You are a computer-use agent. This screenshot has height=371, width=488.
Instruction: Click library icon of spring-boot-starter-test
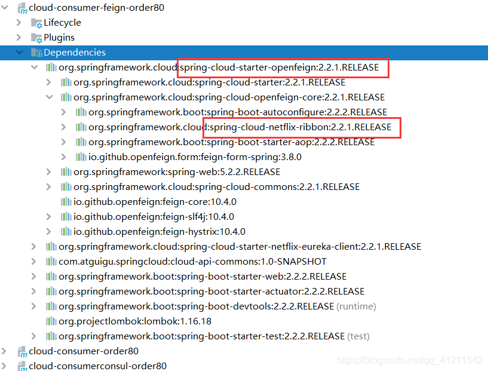click(x=51, y=336)
